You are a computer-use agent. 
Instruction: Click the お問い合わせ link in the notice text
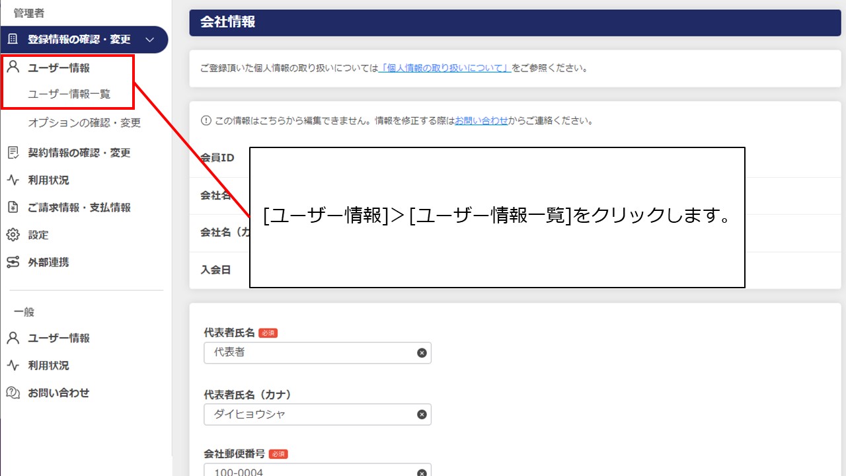point(481,120)
